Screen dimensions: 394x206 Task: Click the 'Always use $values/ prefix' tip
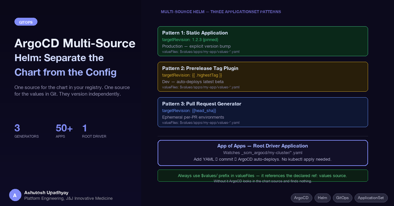tap(262, 176)
